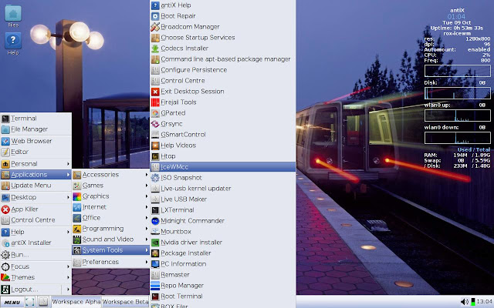
Task: Click the Codecs Installer icon
Action: [x=155, y=49]
